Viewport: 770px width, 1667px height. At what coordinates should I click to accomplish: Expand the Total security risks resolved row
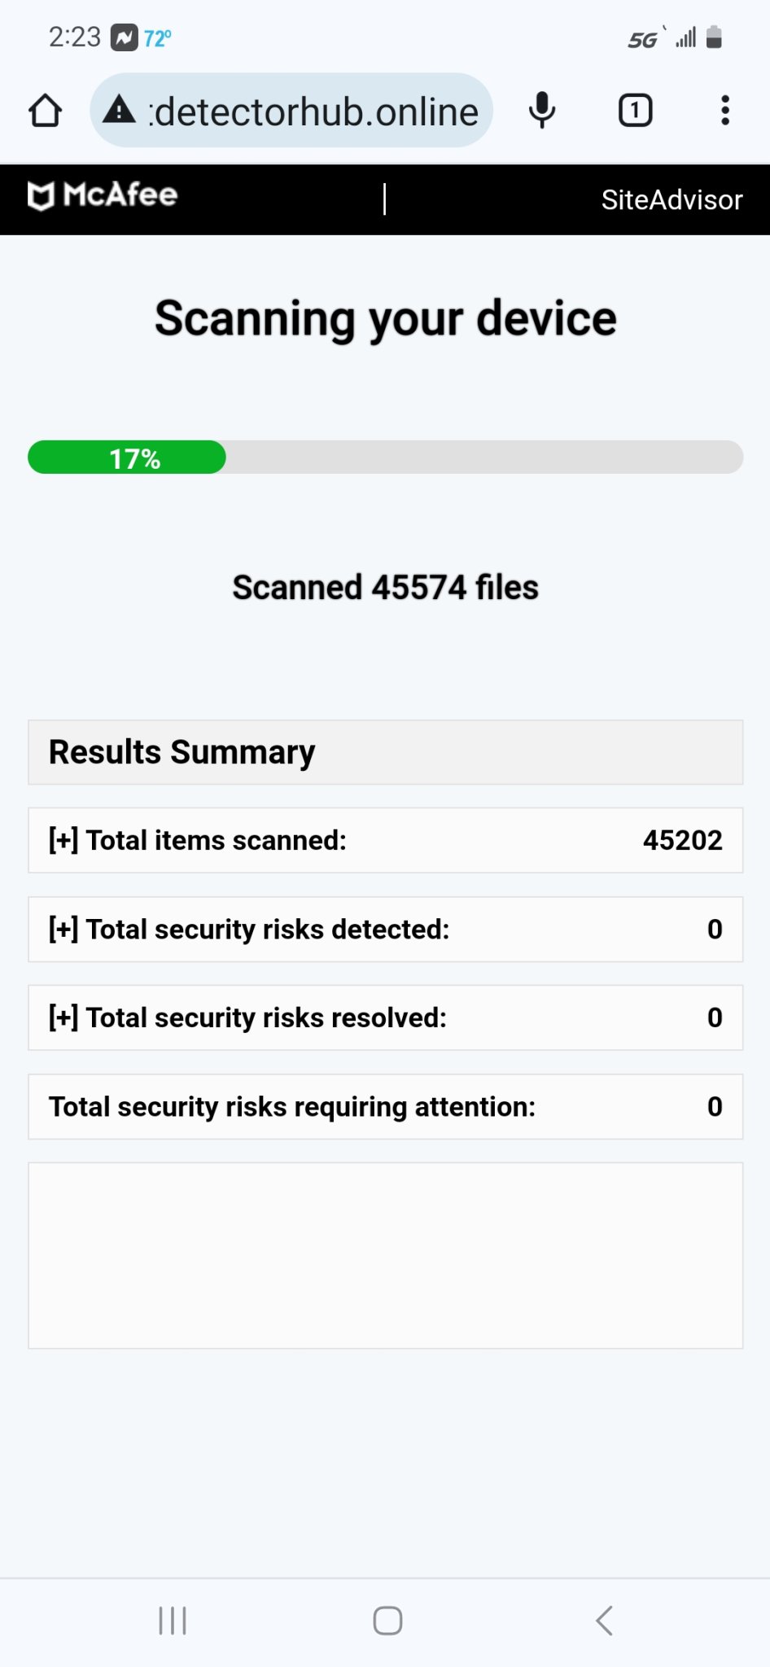pos(386,1017)
